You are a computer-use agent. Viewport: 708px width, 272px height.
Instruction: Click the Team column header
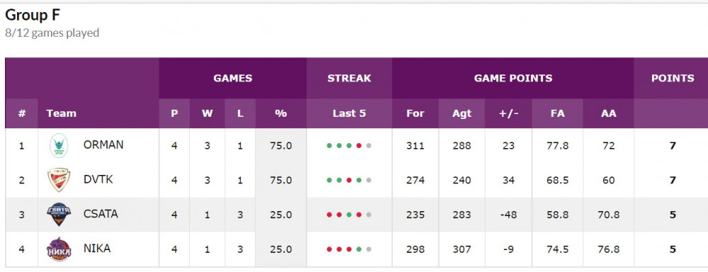click(62, 113)
